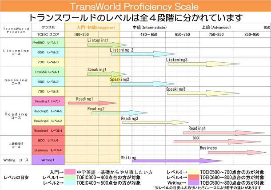Click the Speaking 'Pre650 レベル1' green cell
This screenshot has height=190, width=271.
48,72
